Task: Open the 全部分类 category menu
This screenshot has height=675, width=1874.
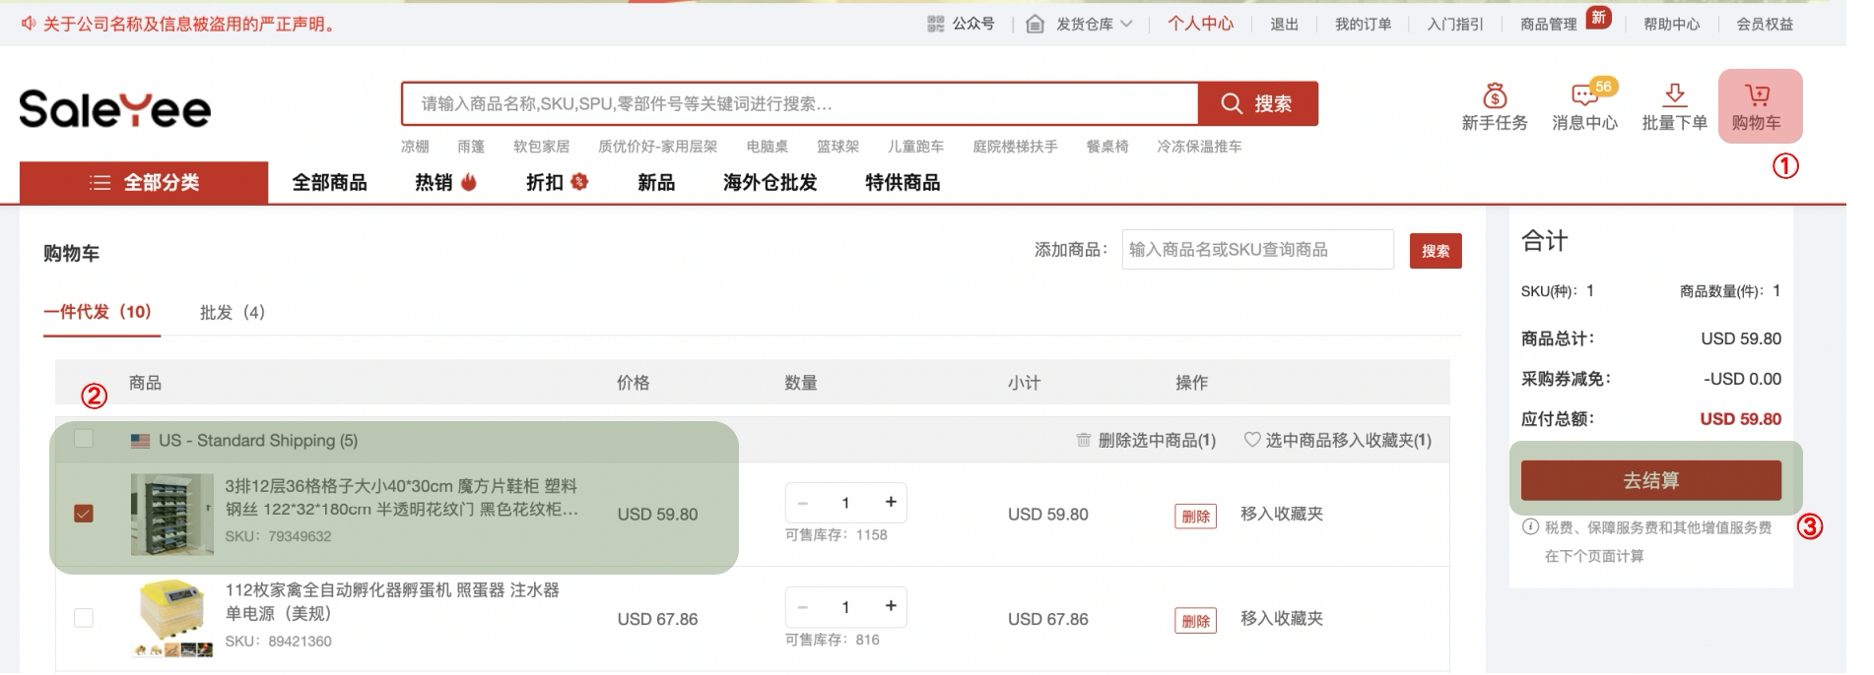Action: coord(144,183)
